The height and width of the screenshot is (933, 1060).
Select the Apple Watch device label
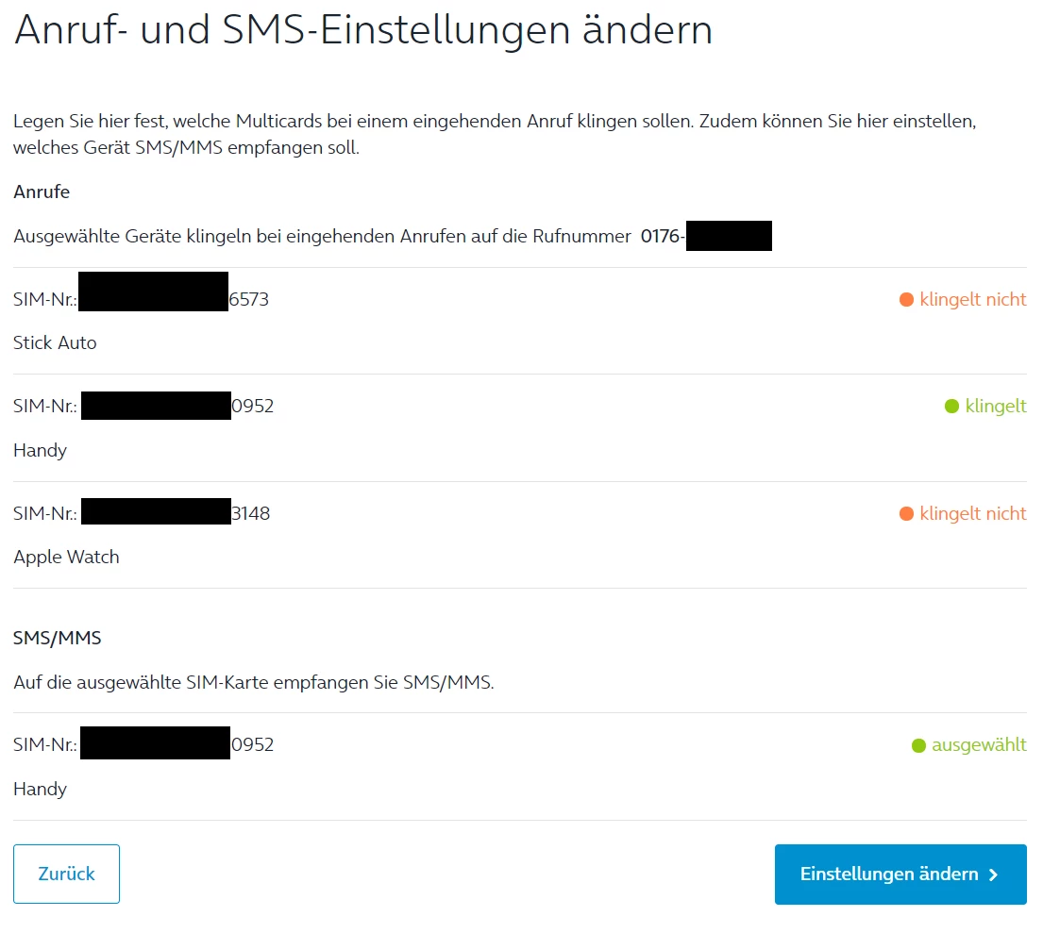(66, 558)
